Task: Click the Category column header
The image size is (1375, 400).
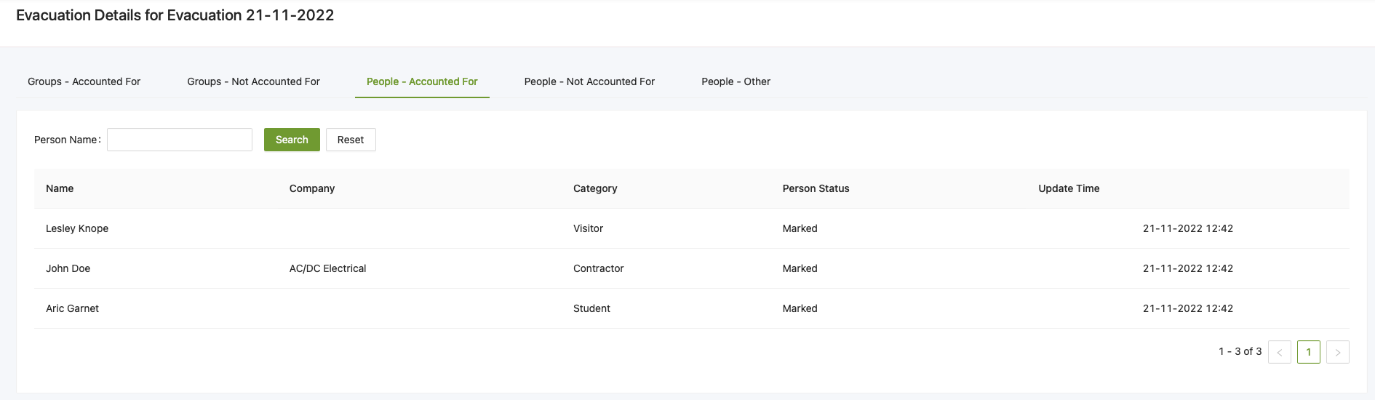Action: tap(595, 188)
